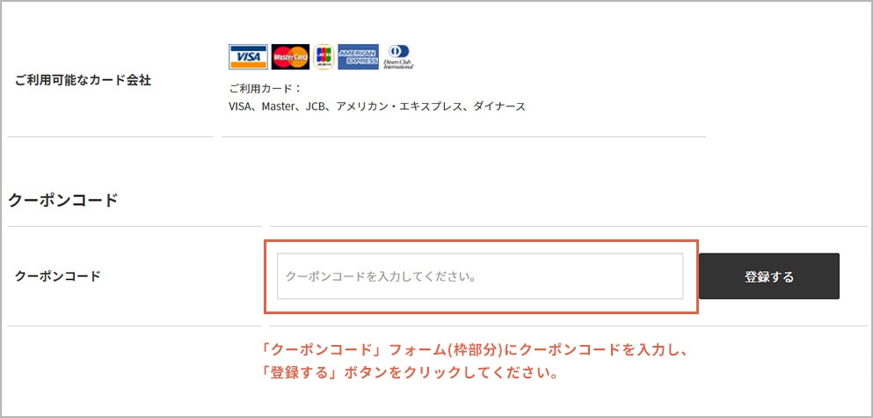Click the クーポンコード section heading
Screen dimensions: 873x418
[63, 200]
